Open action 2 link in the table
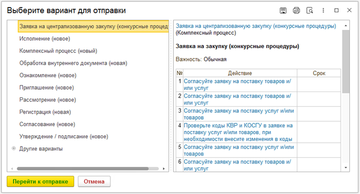Viewport: 360px width, 194px height. click(237, 99)
